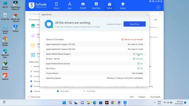Click the 3uTools logo in header
This screenshot has height=106, width=189.
click(38, 5)
